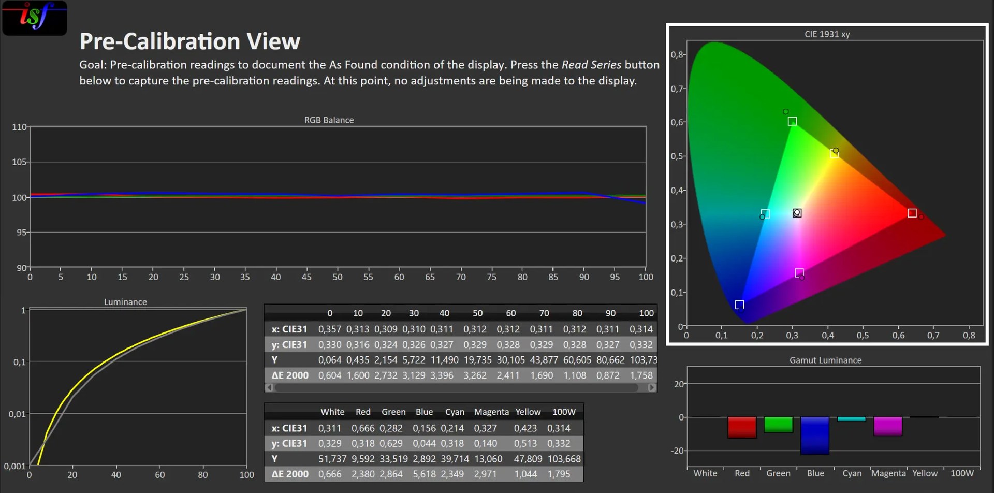Click the x: CIE31 row label in color table
The width and height of the screenshot is (994, 493).
point(289,428)
